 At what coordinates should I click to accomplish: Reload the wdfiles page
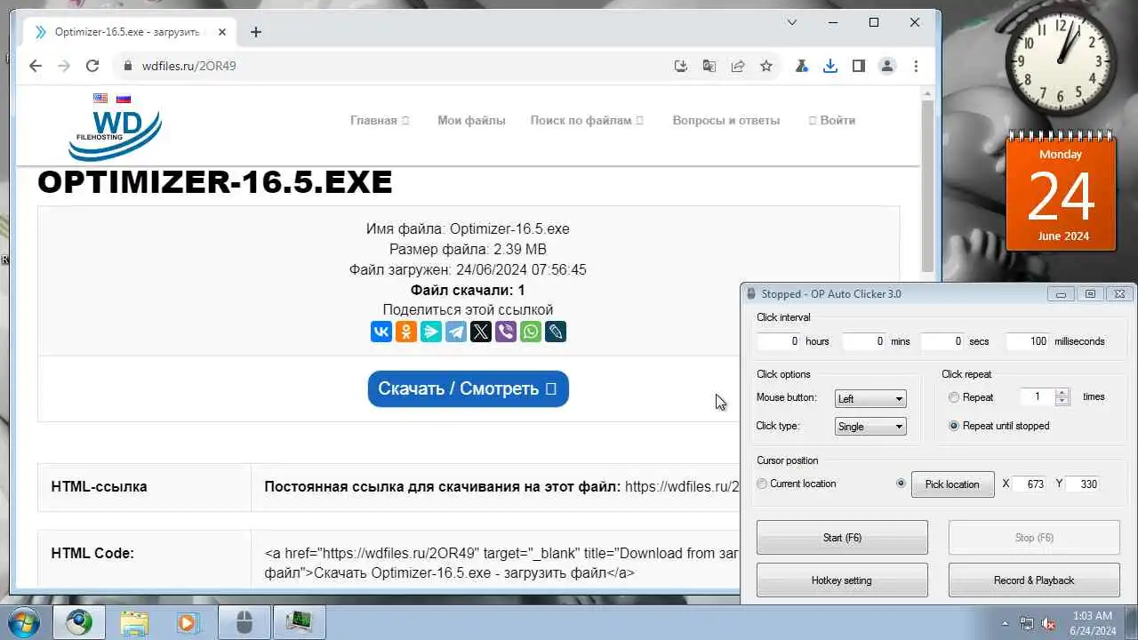pos(92,66)
